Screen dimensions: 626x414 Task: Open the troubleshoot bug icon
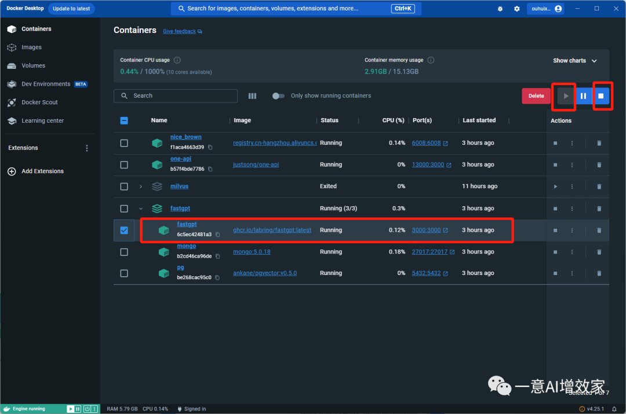pos(500,8)
